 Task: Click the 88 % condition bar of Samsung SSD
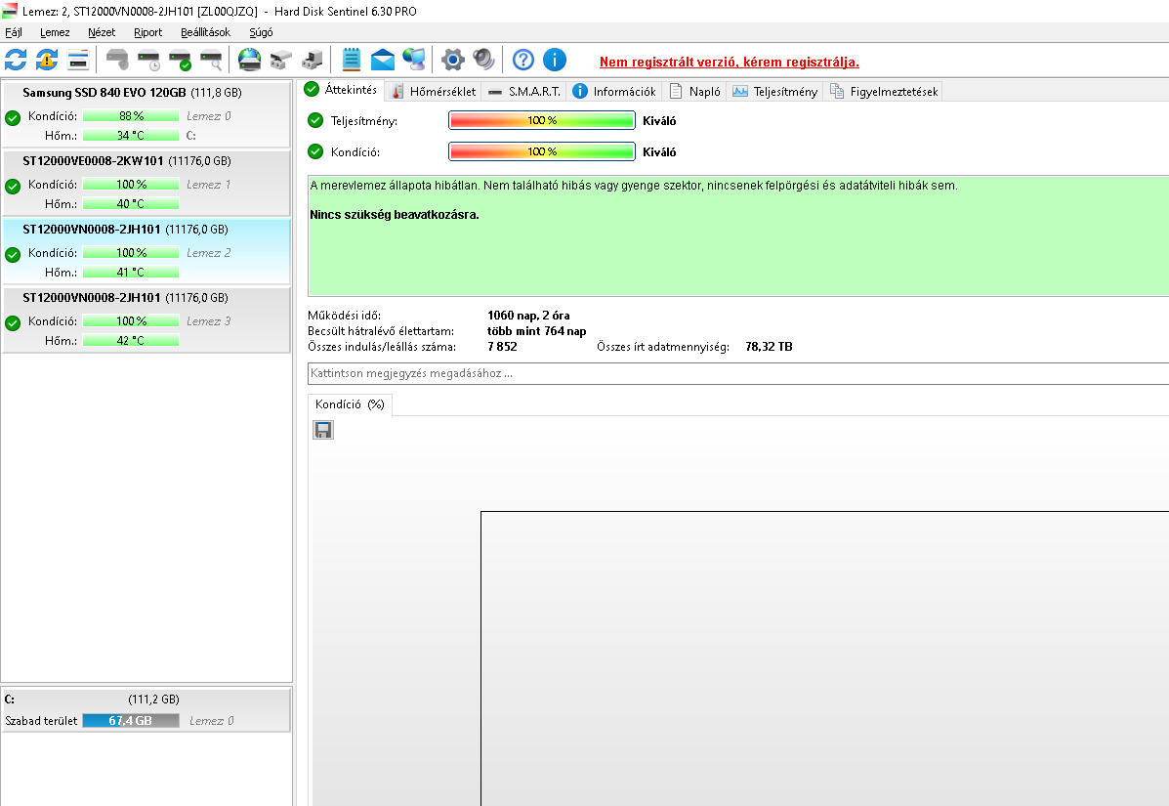[131, 115]
